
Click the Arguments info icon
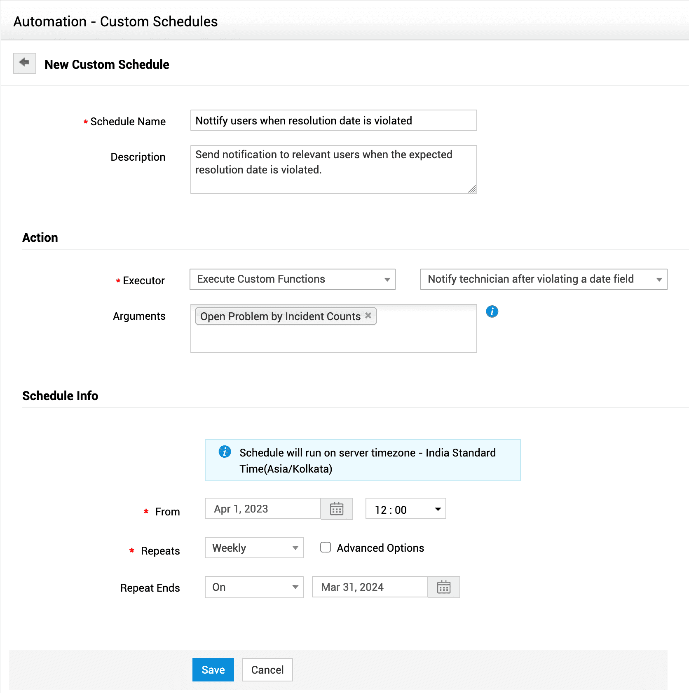[x=492, y=311]
